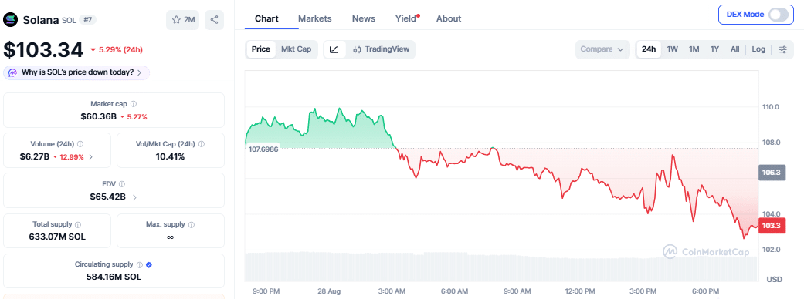Click the 3:00 AM time axis label

point(392,291)
